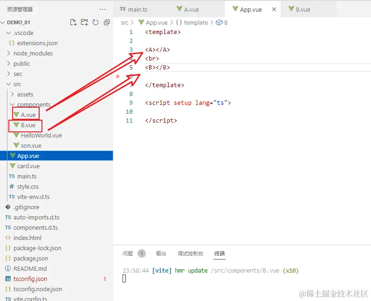The width and height of the screenshot is (371, 301).
Task: Select the 终端 panel tab
Action: pos(220,253)
